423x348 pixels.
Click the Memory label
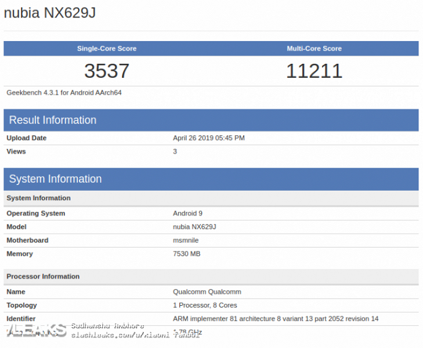click(x=20, y=254)
